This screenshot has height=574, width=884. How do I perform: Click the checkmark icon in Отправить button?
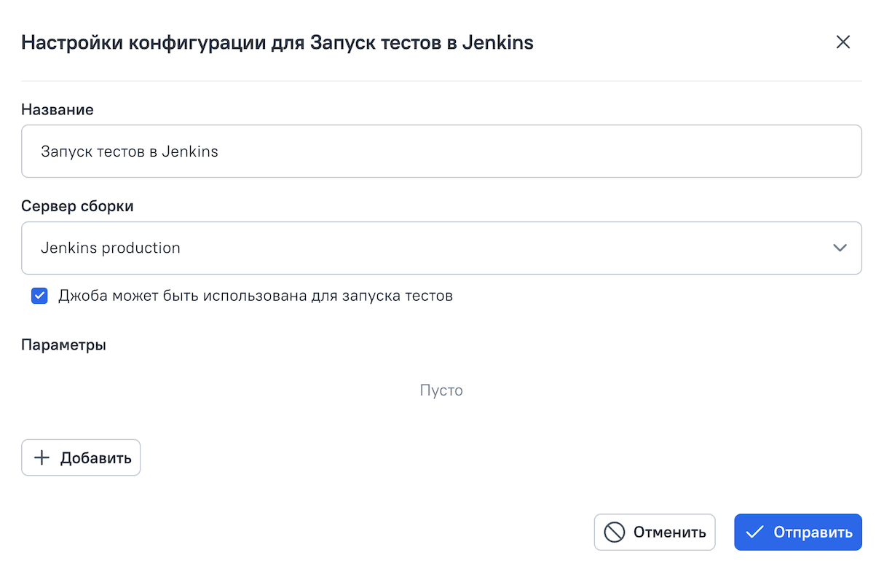coord(754,532)
